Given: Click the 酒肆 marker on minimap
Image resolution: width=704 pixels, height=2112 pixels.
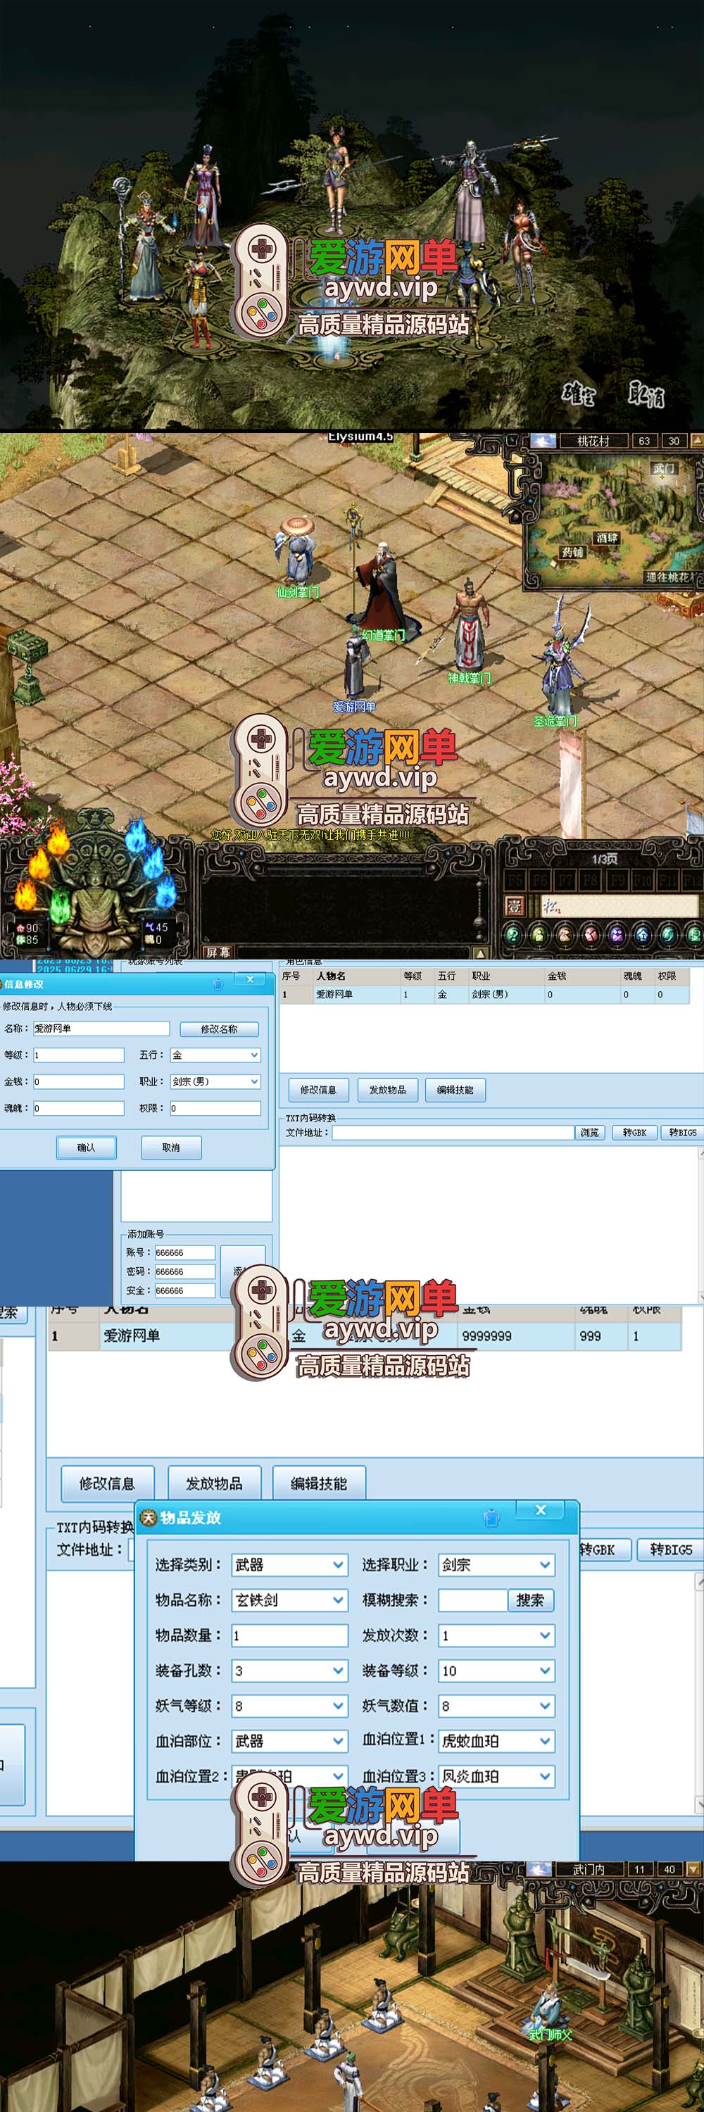Looking at the screenshot, I should click(x=608, y=539).
